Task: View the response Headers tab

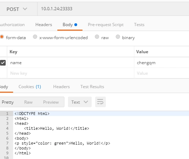Action: [x=62, y=87]
